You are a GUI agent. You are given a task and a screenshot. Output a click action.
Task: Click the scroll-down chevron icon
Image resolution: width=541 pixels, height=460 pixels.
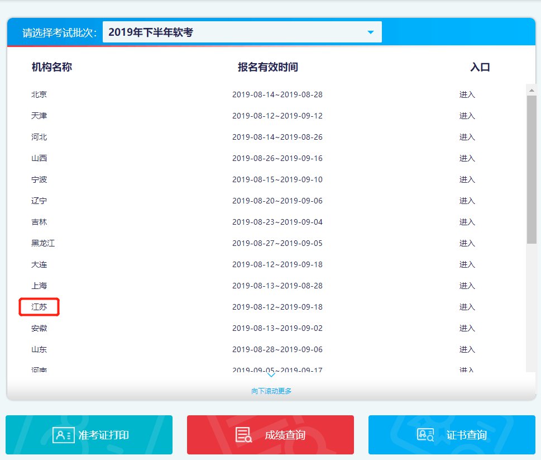pyautogui.click(x=271, y=376)
